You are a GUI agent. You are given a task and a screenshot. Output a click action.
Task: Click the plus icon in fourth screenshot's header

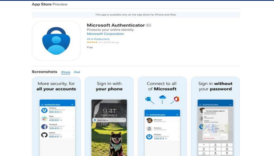[x=230, y=105]
